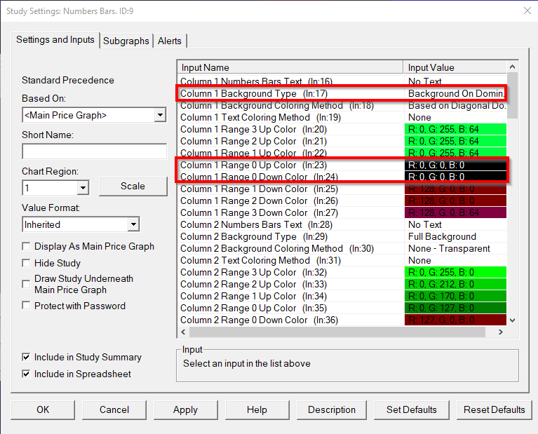Open the Alerts tab
This screenshot has height=434, width=538.
170,41
